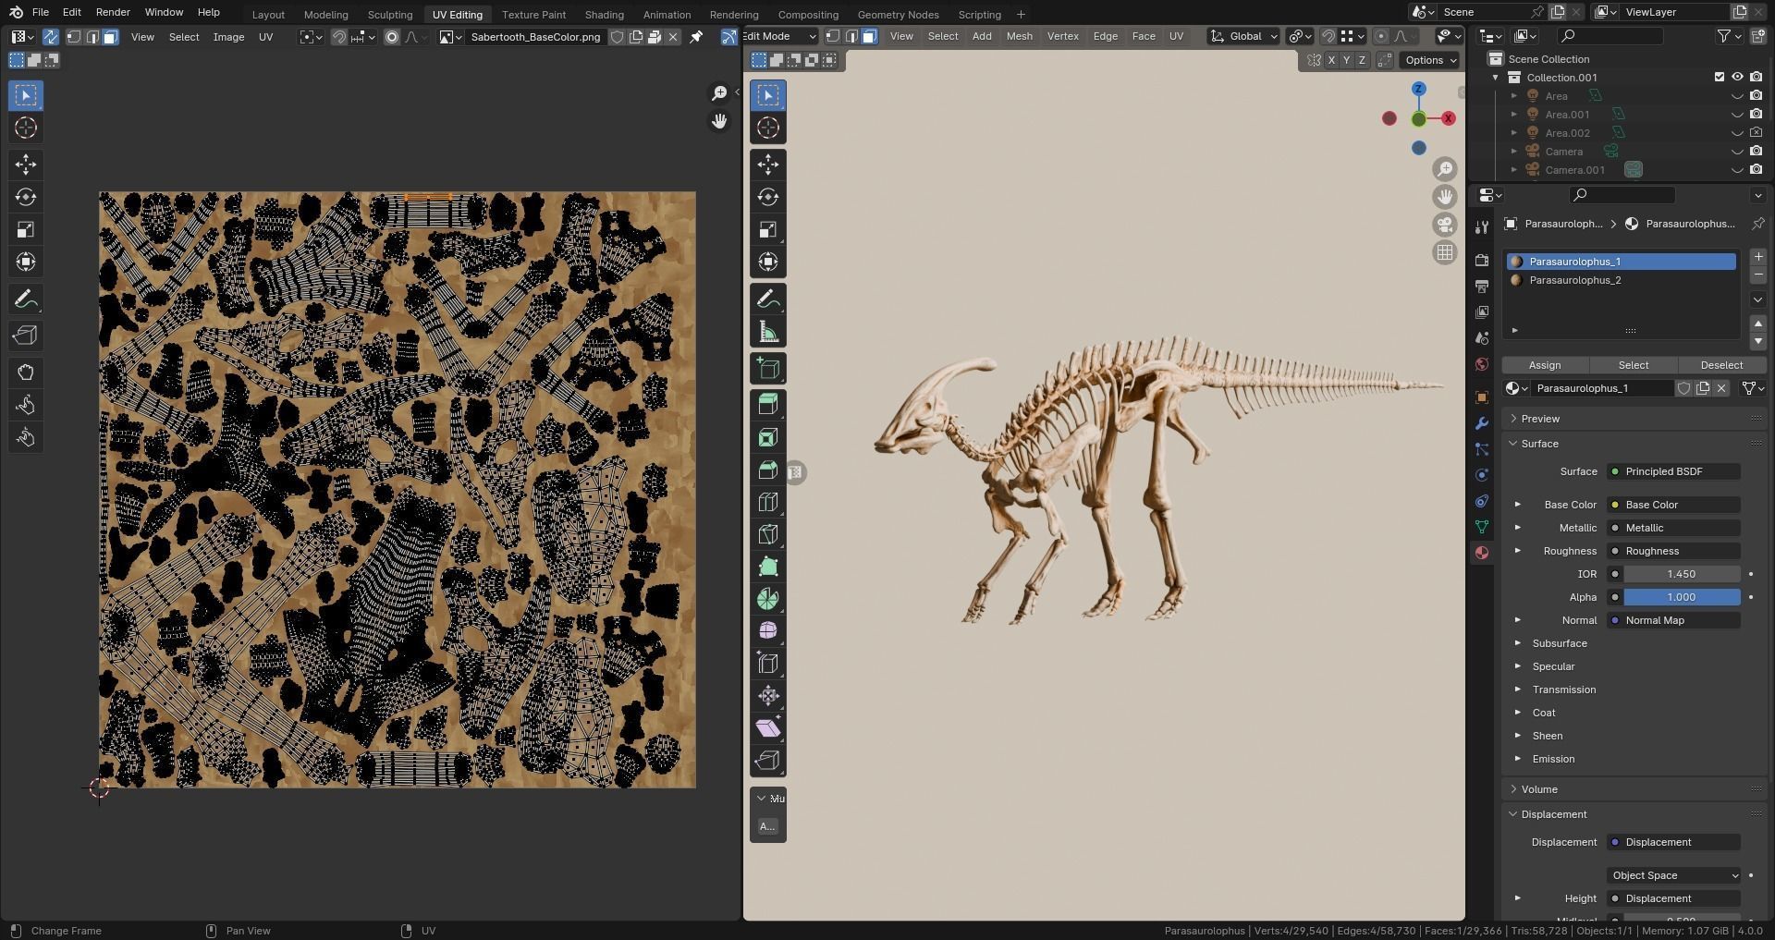Select the Scale tool in the UV editor
The image size is (1775, 940).
(26, 229)
